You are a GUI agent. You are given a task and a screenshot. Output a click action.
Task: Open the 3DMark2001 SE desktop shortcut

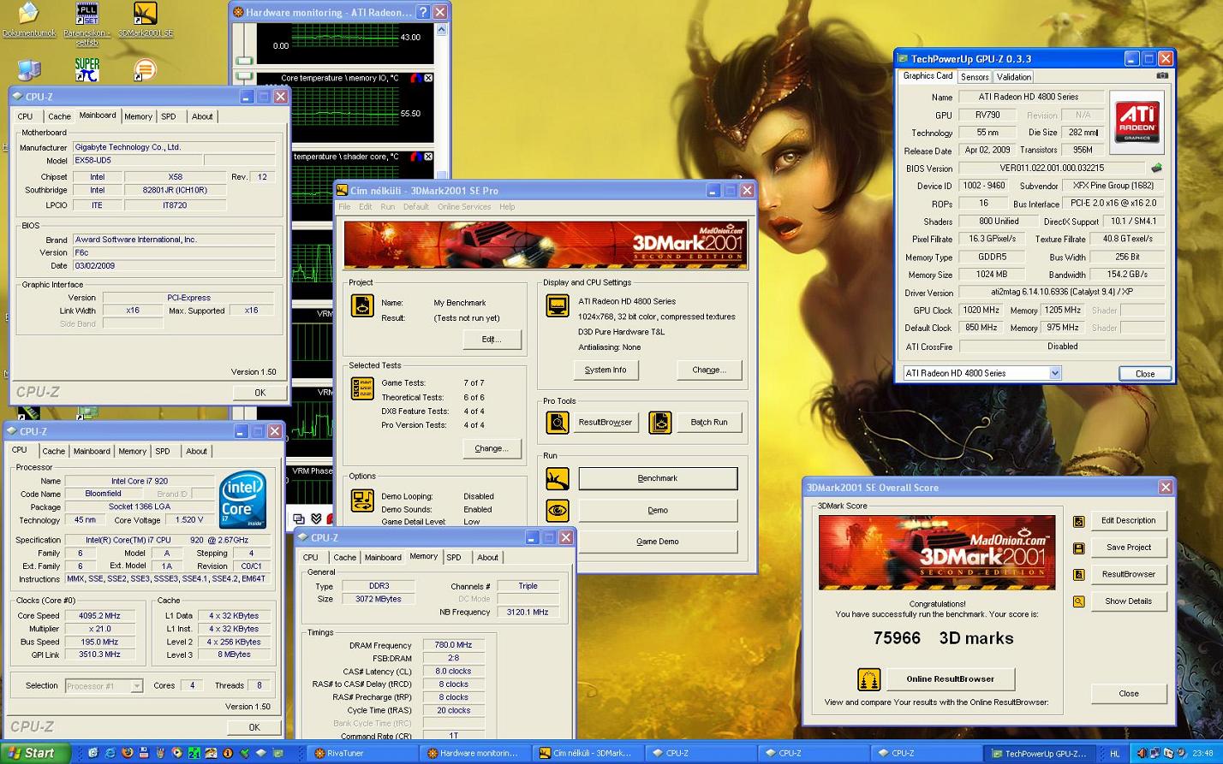click(146, 21)
